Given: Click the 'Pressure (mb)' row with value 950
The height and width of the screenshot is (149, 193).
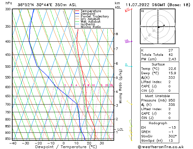Looking at the screenshot, I should [160, 100].
